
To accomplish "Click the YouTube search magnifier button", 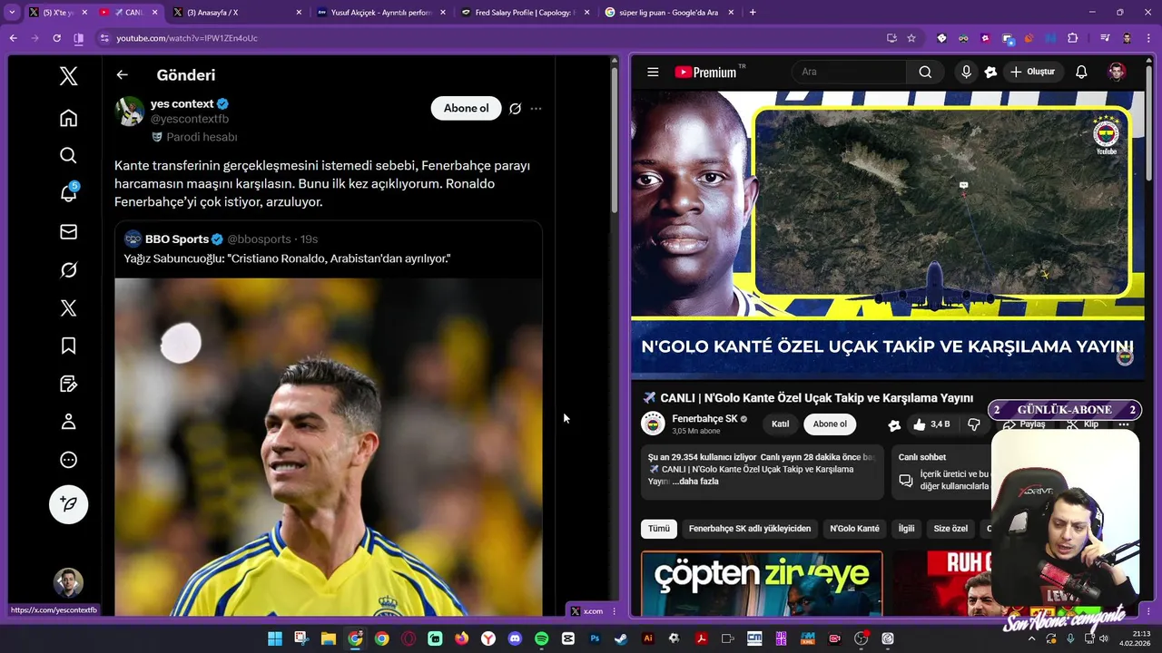I will (x=925, y=72).
